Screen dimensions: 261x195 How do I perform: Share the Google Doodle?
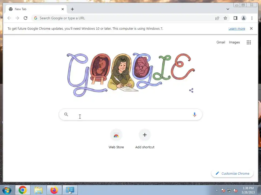[x=191, y=90]
